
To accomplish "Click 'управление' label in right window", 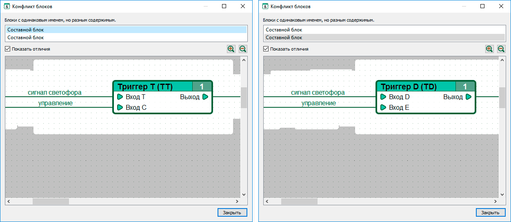I will (x=319, y=103).
